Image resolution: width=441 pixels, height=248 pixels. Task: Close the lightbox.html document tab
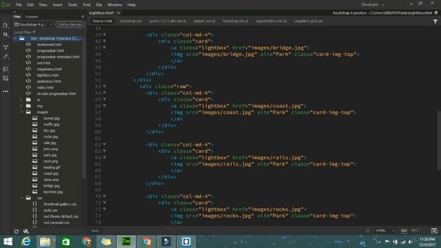pos(119,13)
